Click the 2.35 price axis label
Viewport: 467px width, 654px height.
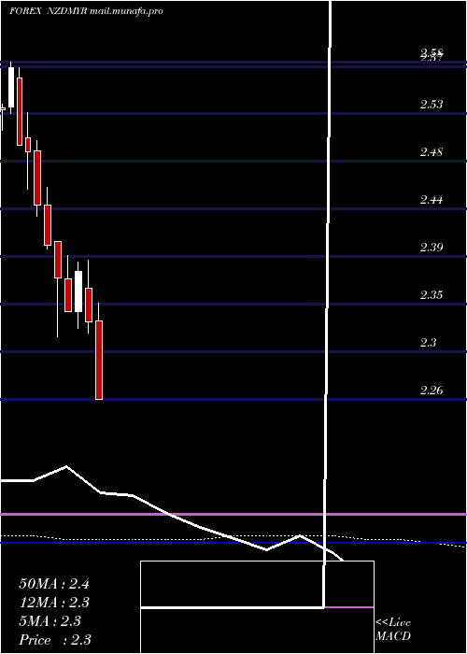click(x=432, y=295)
